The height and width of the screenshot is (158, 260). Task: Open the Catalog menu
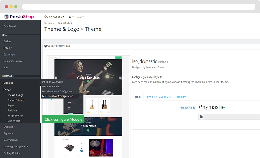point(8,48)
